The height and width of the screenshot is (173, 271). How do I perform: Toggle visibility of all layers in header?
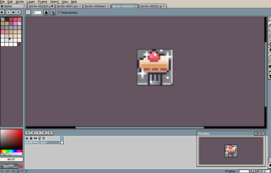click(27, 138)
